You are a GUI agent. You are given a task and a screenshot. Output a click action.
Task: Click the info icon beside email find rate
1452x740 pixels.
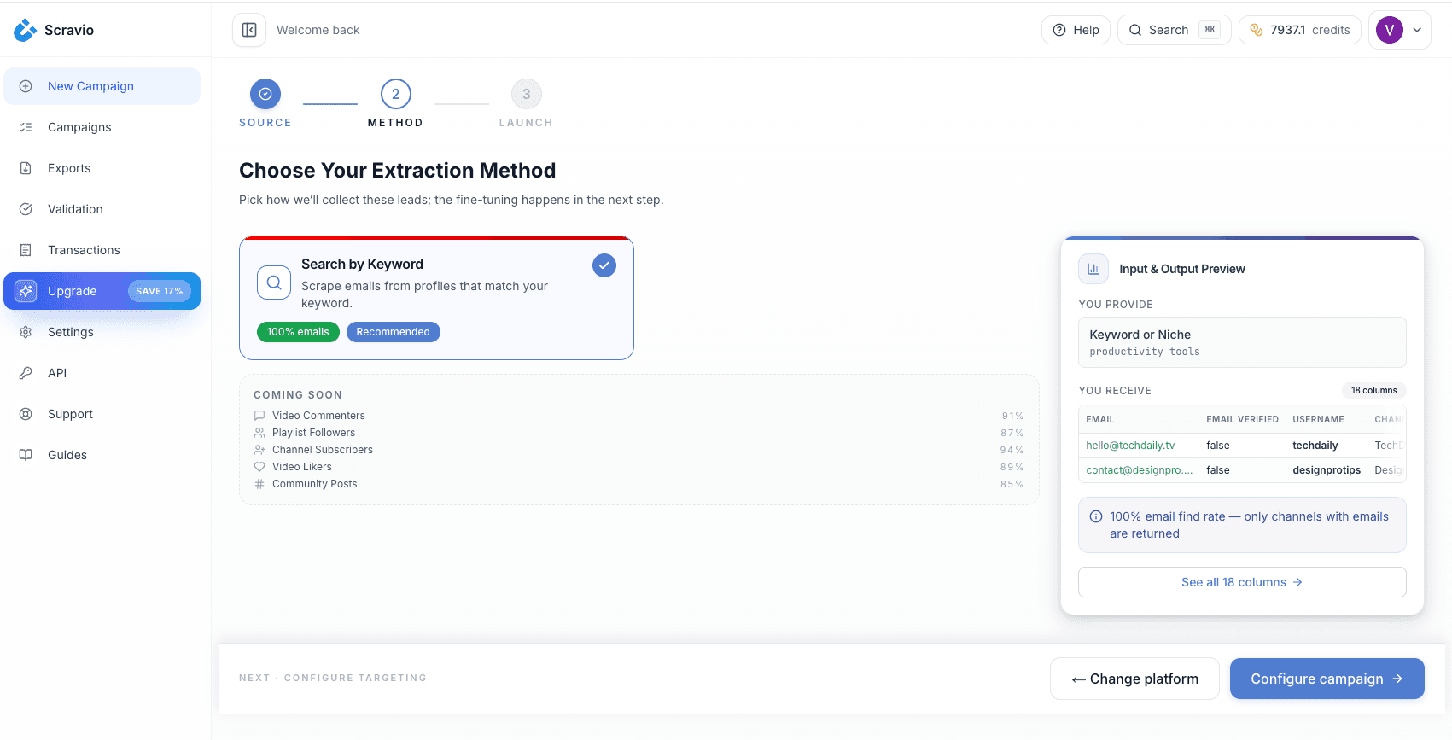point(1096,516)
